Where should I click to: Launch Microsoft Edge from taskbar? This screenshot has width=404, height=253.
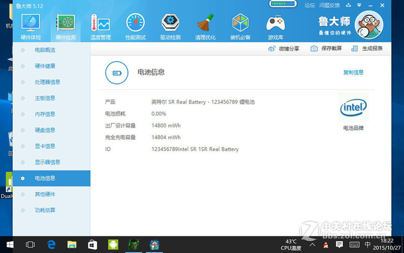pyautogui.click(x=52, y=244)
